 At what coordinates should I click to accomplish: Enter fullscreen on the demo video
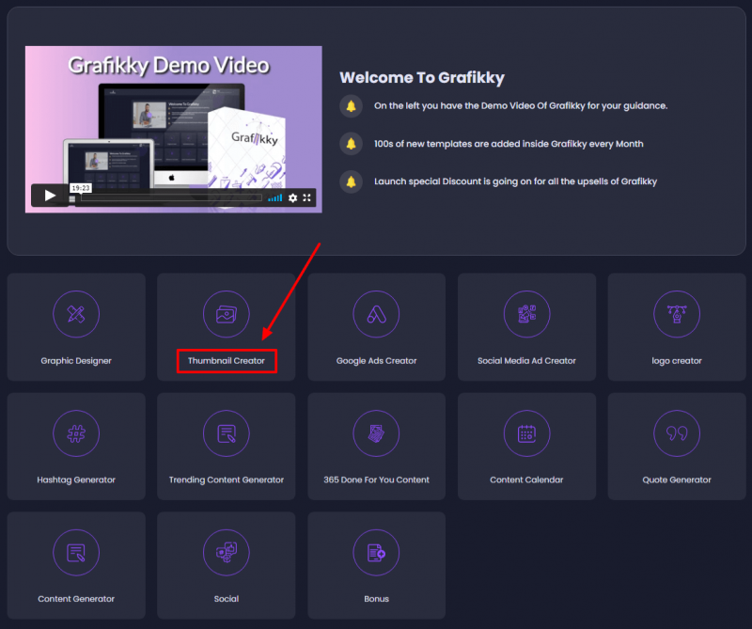coord(307,197)
